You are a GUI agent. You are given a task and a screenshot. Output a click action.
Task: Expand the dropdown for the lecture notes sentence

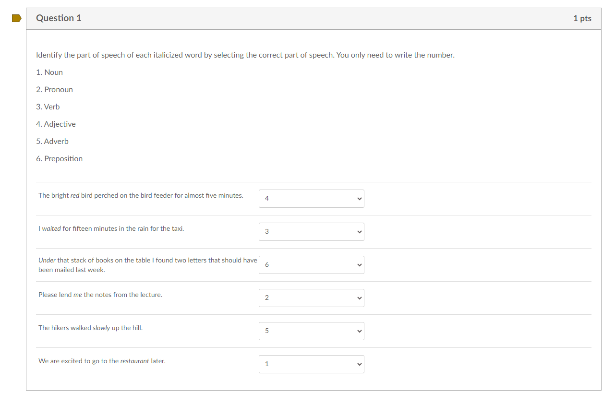tap(311, 298)
